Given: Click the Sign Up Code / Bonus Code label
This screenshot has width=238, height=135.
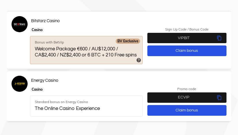Looking at the screenshot, I should 187,29.
